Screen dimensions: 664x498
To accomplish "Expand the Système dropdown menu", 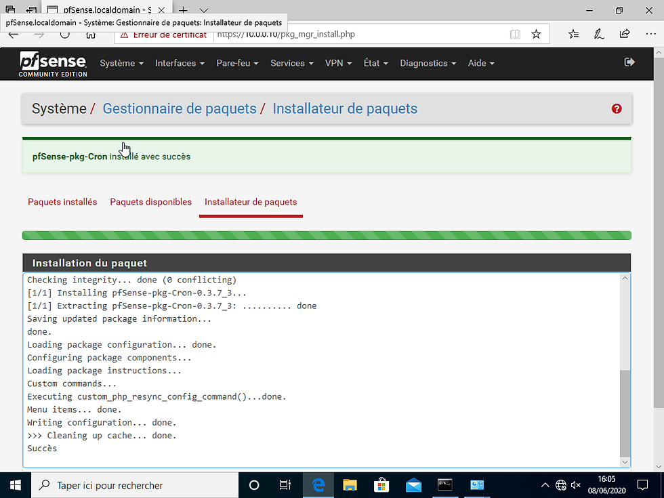I will 121,63.
